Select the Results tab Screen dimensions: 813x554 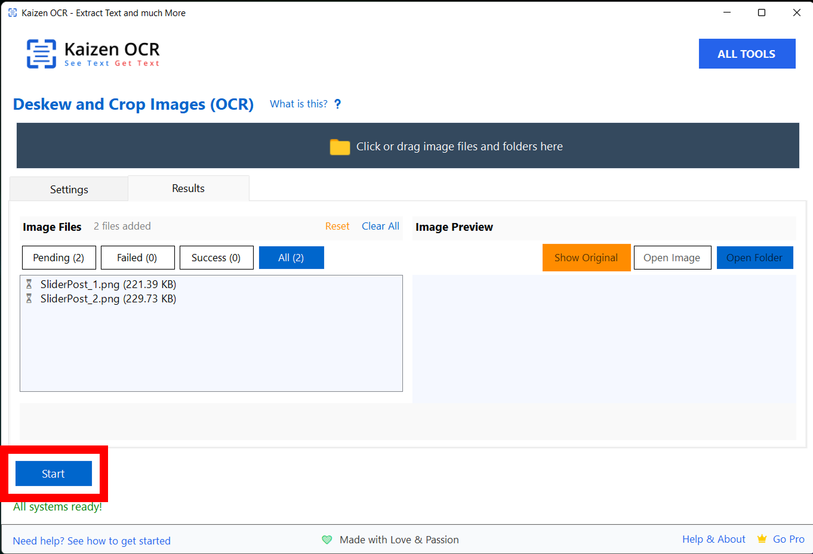(188, 188)
